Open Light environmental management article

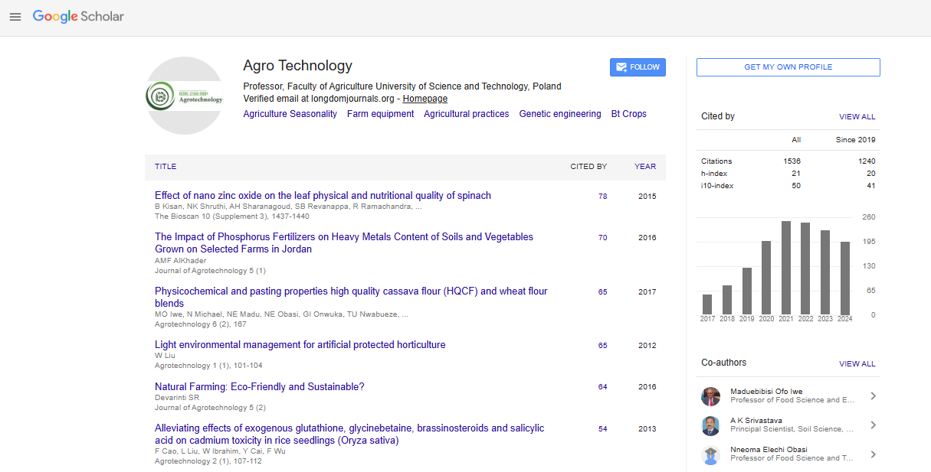(300, 345)
